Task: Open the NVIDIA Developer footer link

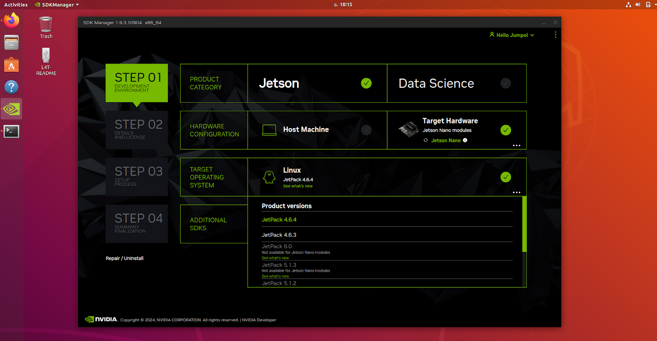Action: [x=259, y=320]
